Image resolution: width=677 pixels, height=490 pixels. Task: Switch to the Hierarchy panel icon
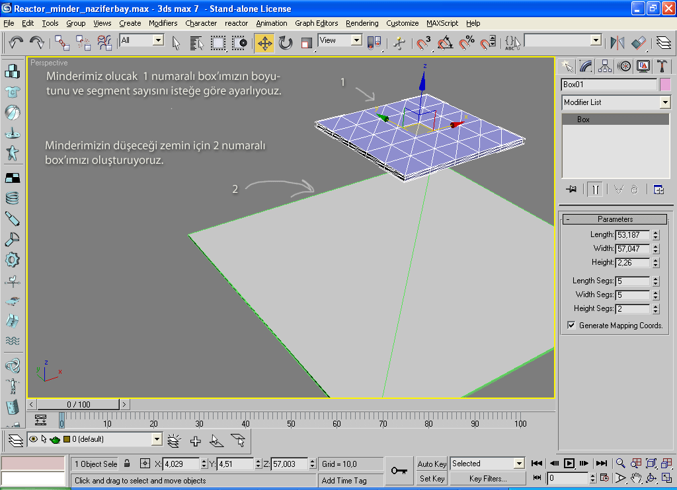tap(604, 65)
